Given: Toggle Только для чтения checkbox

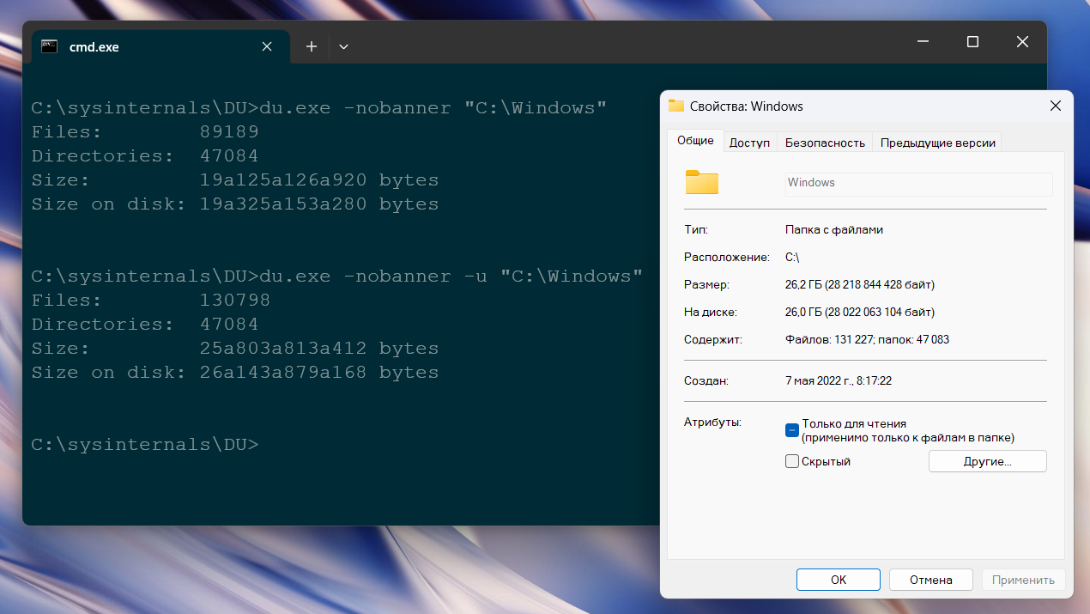Looking at the screenshot, I should click(x=792, y=430).
